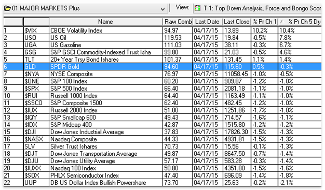Select the S&P 100 Index name cell

pos(106,81)
